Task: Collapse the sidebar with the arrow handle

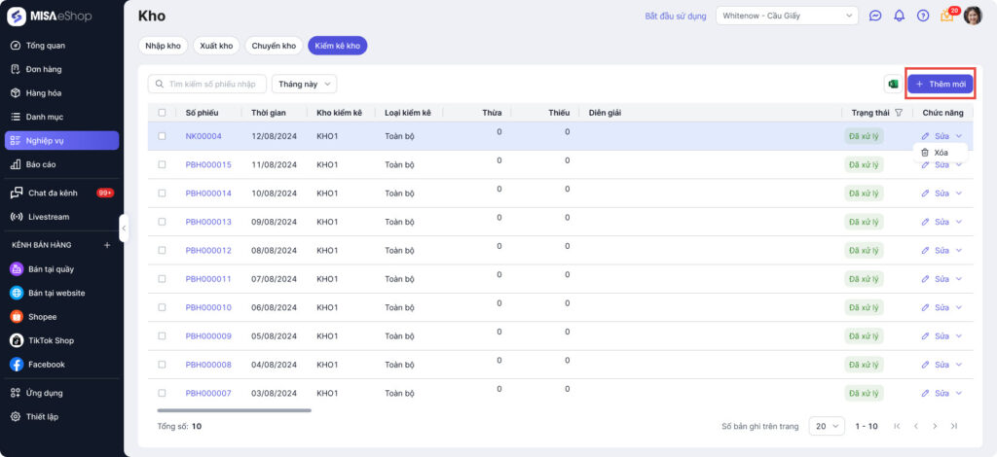Action: [124, 228]
